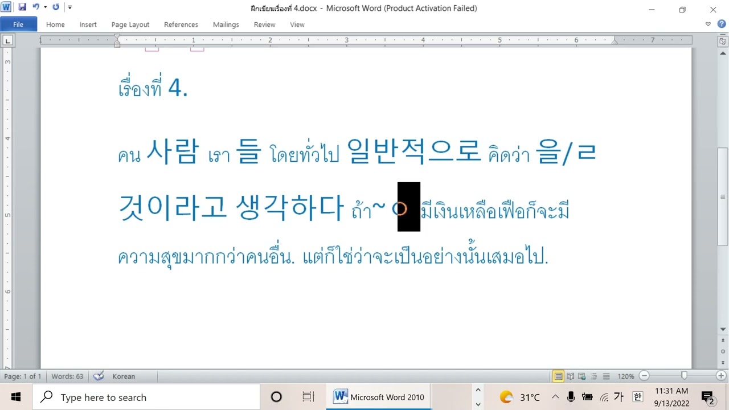Screen dimensions: 729x410
Task: Click the zoom slider handle
Action: pos(684,376)
